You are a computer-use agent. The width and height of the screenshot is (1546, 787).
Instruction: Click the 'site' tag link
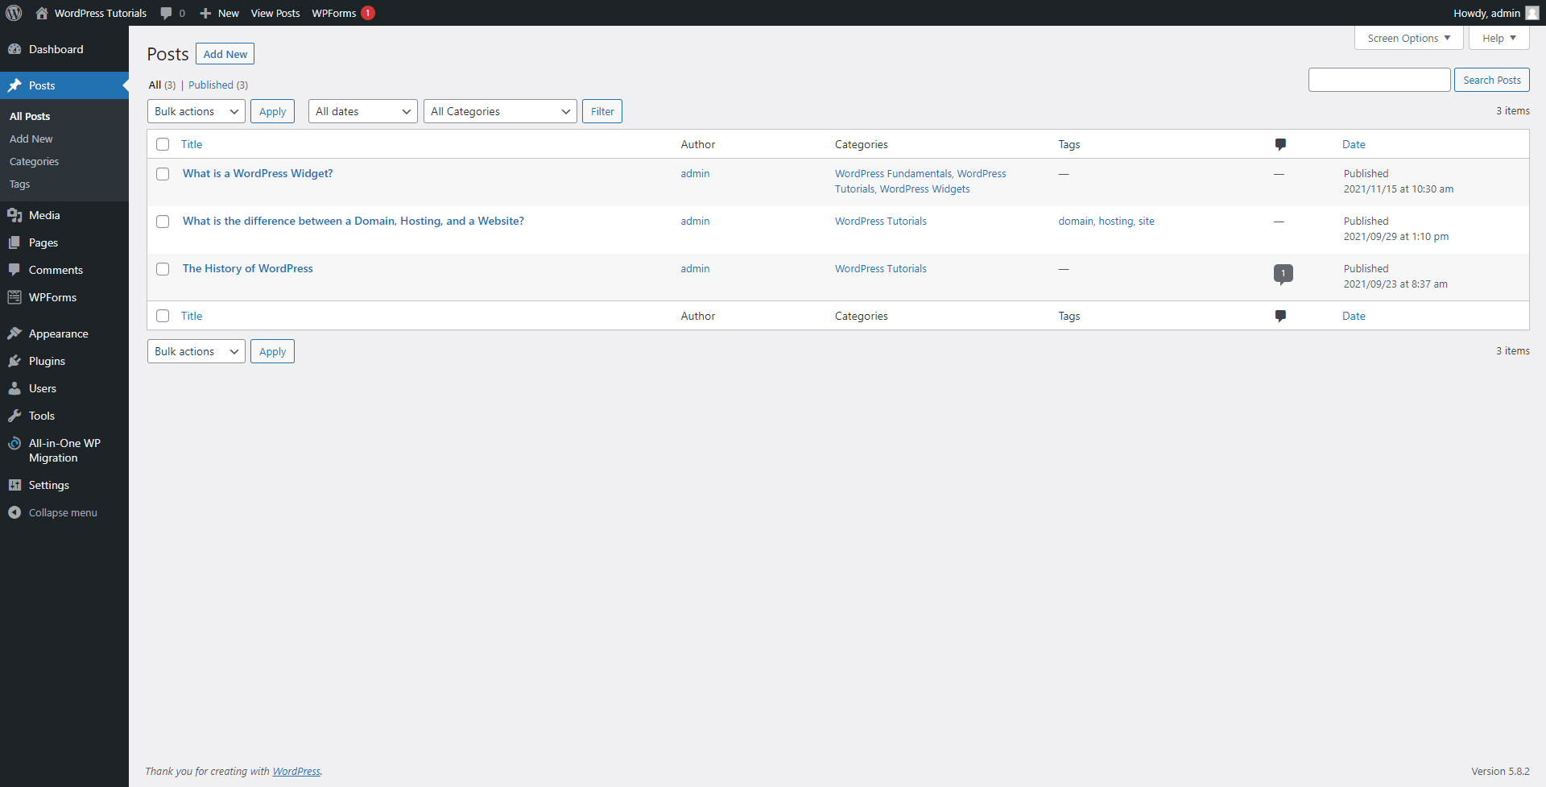(x=1147, y=221)
